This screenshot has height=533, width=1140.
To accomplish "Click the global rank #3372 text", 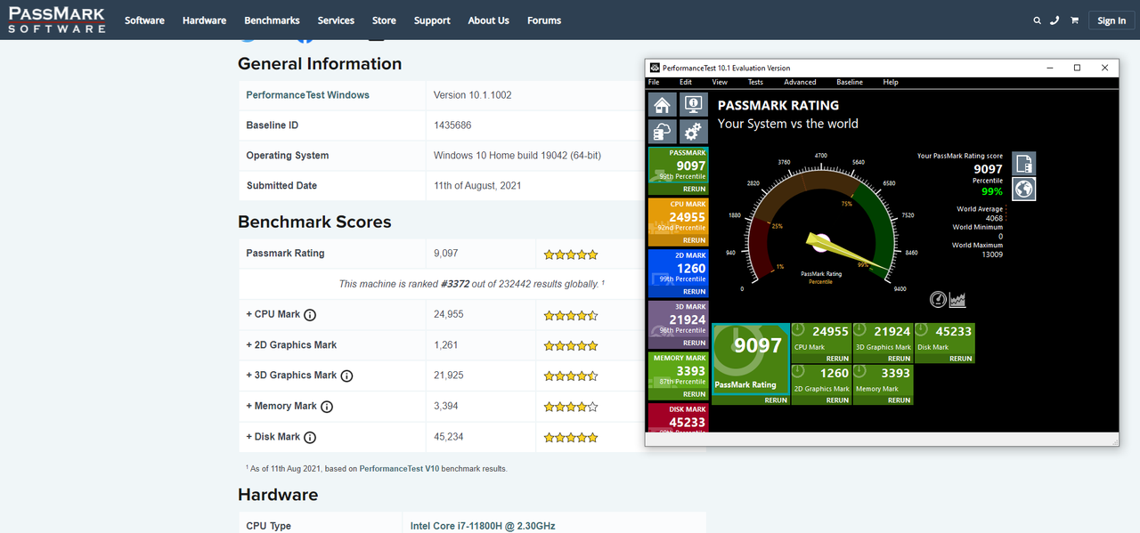I will coord(455,284).
